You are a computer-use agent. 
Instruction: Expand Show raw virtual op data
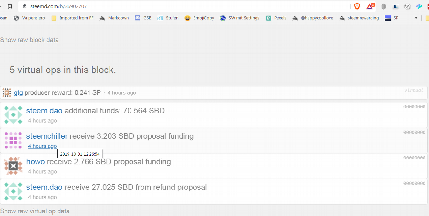point(35,211)
